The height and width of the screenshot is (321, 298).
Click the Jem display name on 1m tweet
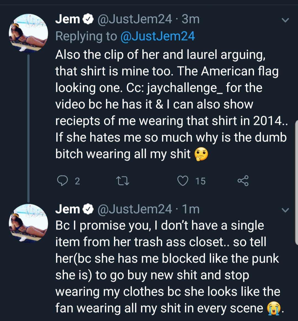68,209
